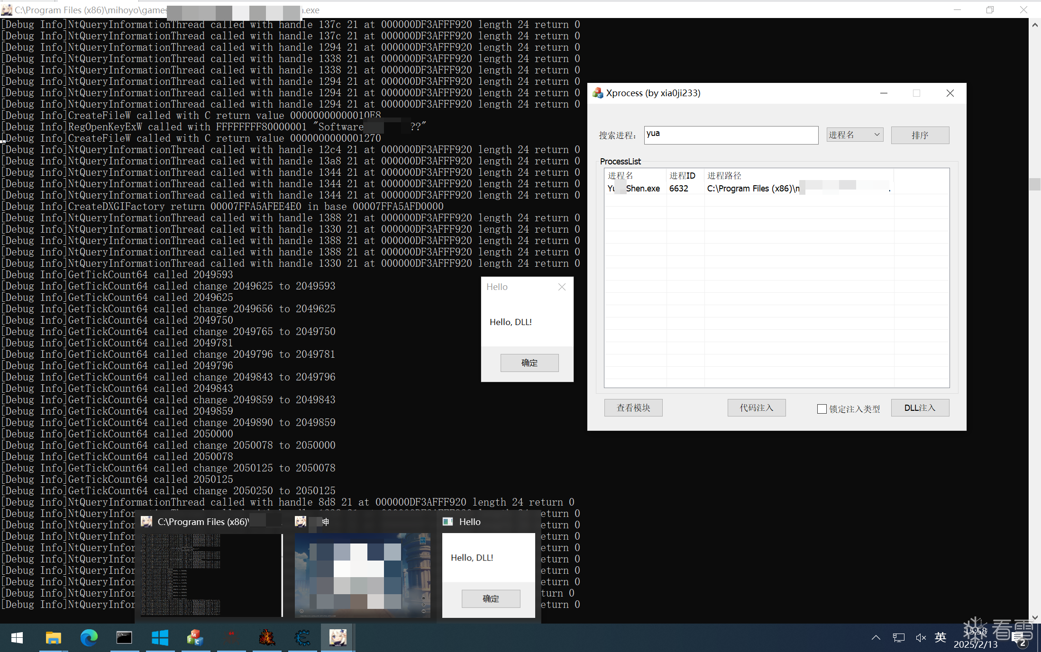Click the 进程ID column header
The image size is (1041, 652).
point(682,176)
